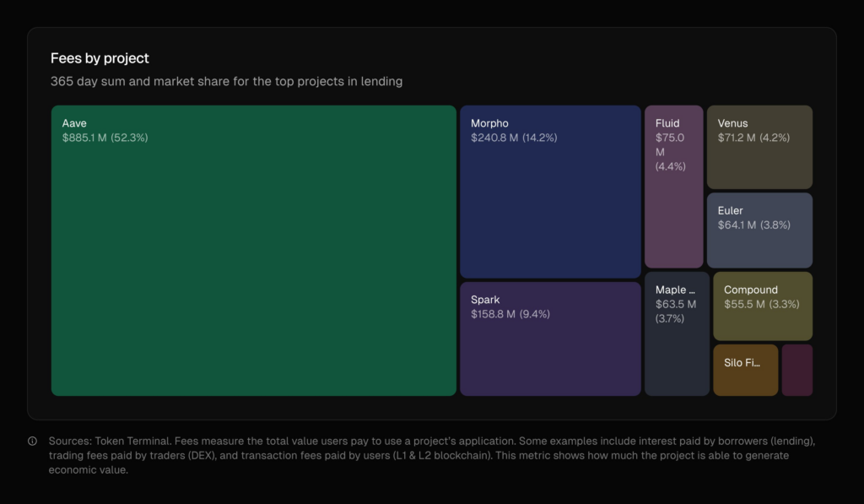Image resolution: width=864 pixels, height=504 pixels.
Task: Click the truncated Maple project name
Action: click(677, 289)
